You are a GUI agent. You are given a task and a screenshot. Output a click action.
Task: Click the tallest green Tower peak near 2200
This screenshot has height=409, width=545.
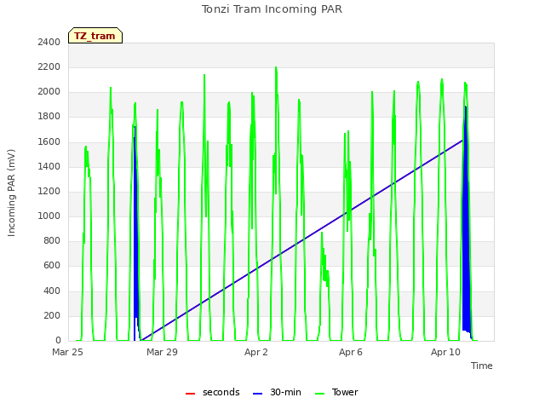pyautogui.click(x=276, y=68)
